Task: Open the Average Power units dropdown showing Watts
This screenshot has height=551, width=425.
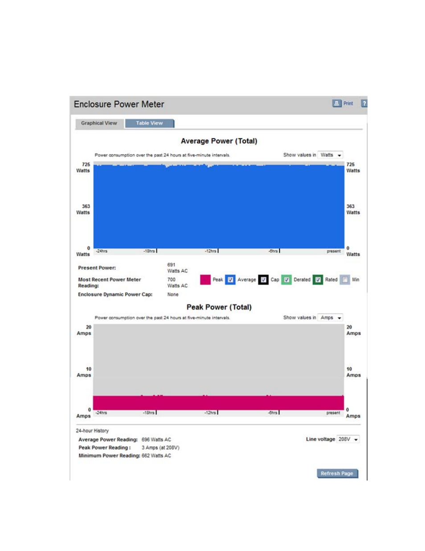Action: (x=330, y=155)
